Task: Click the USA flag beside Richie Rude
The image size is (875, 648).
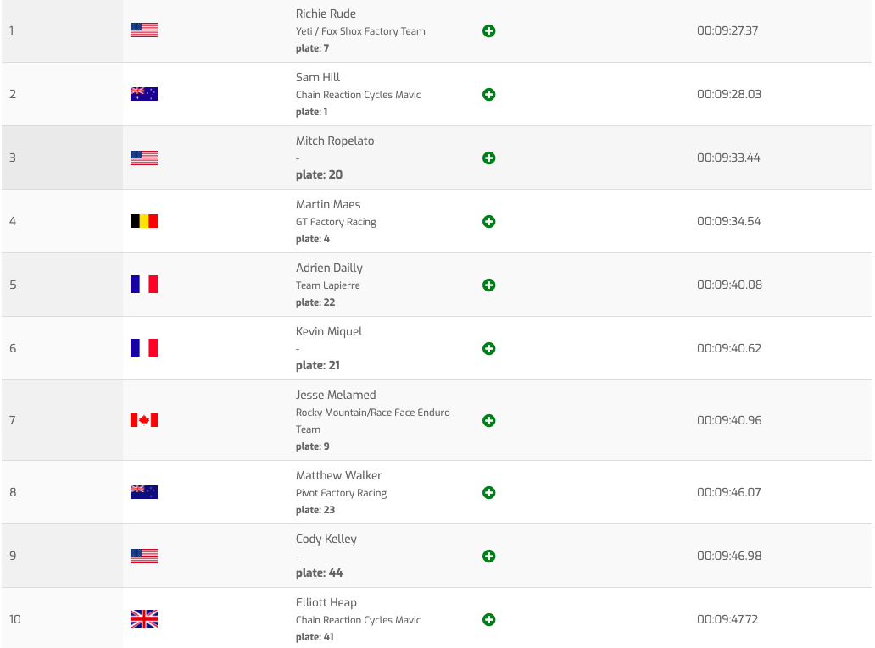Action: (144, 30)
